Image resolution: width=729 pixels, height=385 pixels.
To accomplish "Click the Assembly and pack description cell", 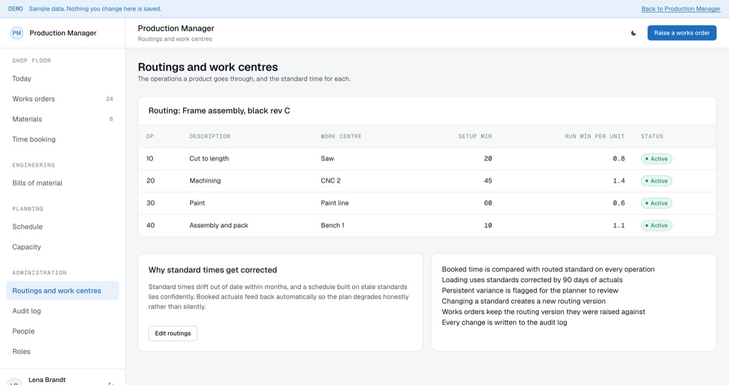I will (219, 225).
